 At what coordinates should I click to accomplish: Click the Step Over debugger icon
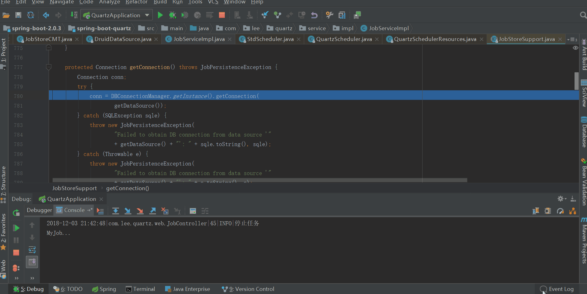(x=115, y=211)
